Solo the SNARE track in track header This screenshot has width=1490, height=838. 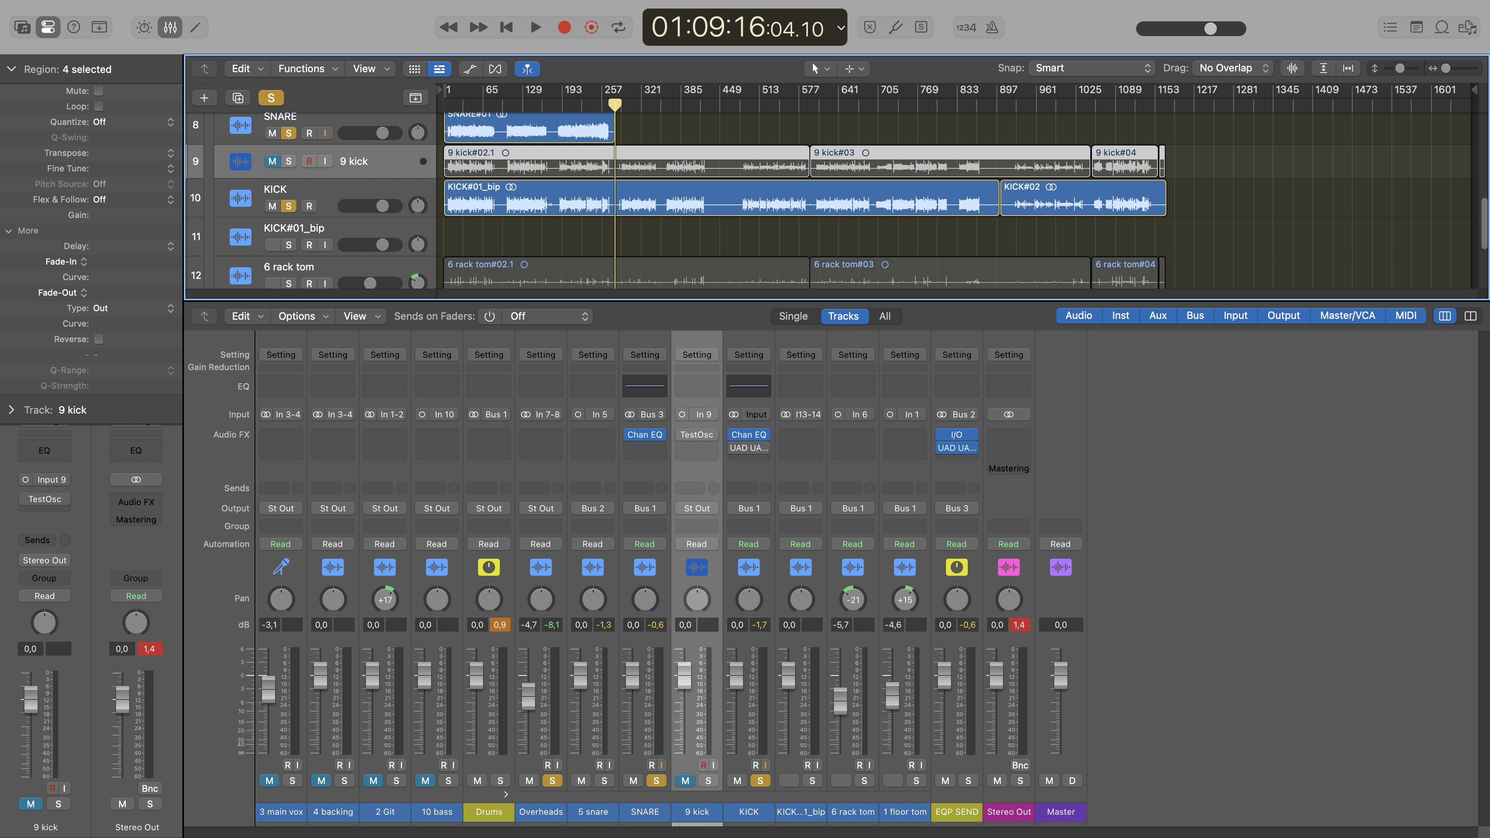289,133
